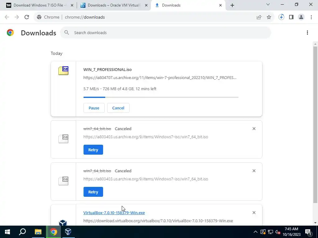Click the share page icon in address bar
The width and height of the screenshot is (318, 238).
[259, 17]
